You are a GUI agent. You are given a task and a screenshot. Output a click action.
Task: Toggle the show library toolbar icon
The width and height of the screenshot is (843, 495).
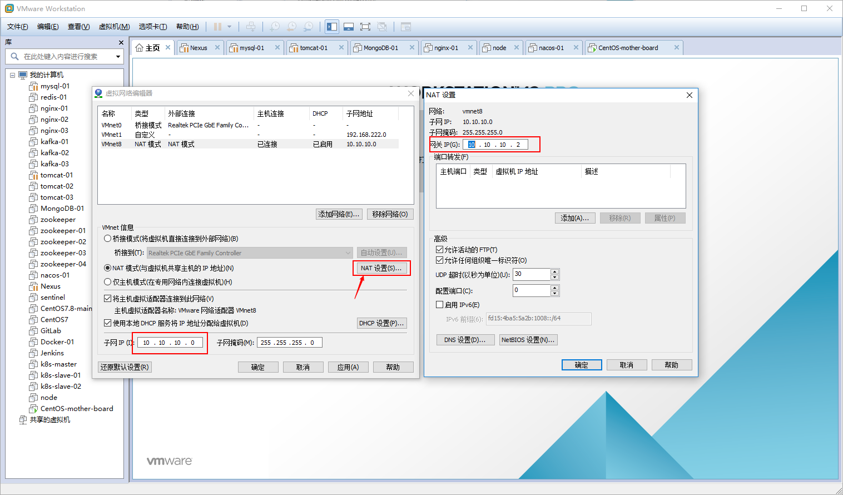click(x=332, y=27)
